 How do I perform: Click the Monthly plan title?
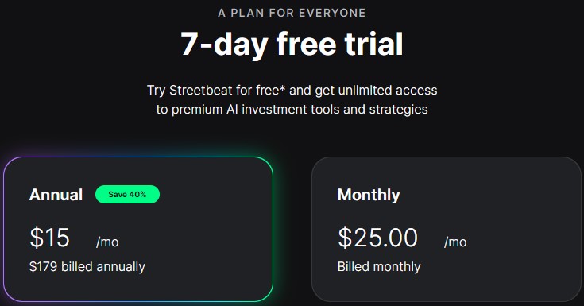pyautogui.click(x=369, y=195)
